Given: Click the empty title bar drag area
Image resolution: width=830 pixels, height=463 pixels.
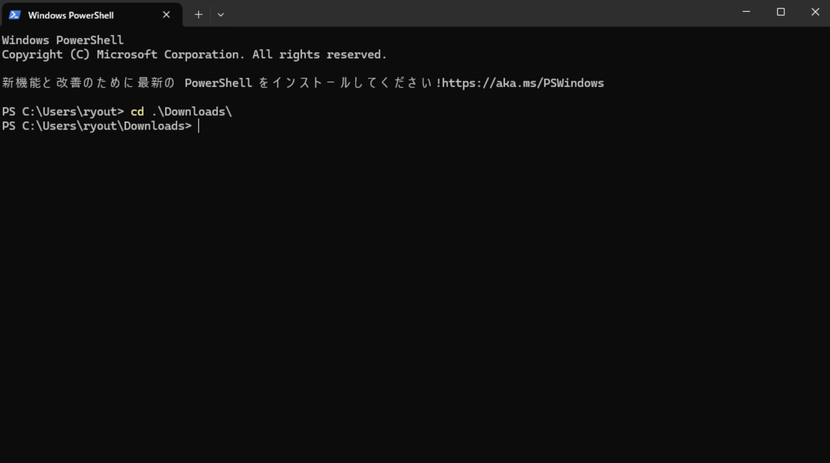Looking at the screenshot, I should click(476, 14).
